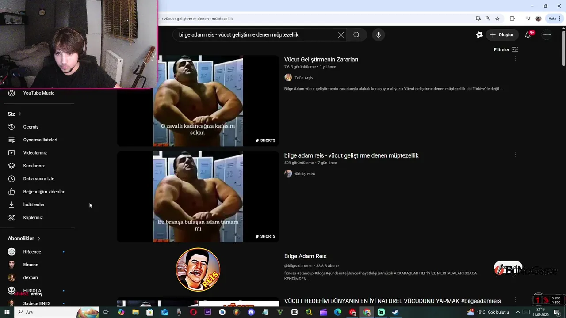Open Opera browser from the taskbar
The width and height of the screenshot is (566, 318).
click(193, 312)
